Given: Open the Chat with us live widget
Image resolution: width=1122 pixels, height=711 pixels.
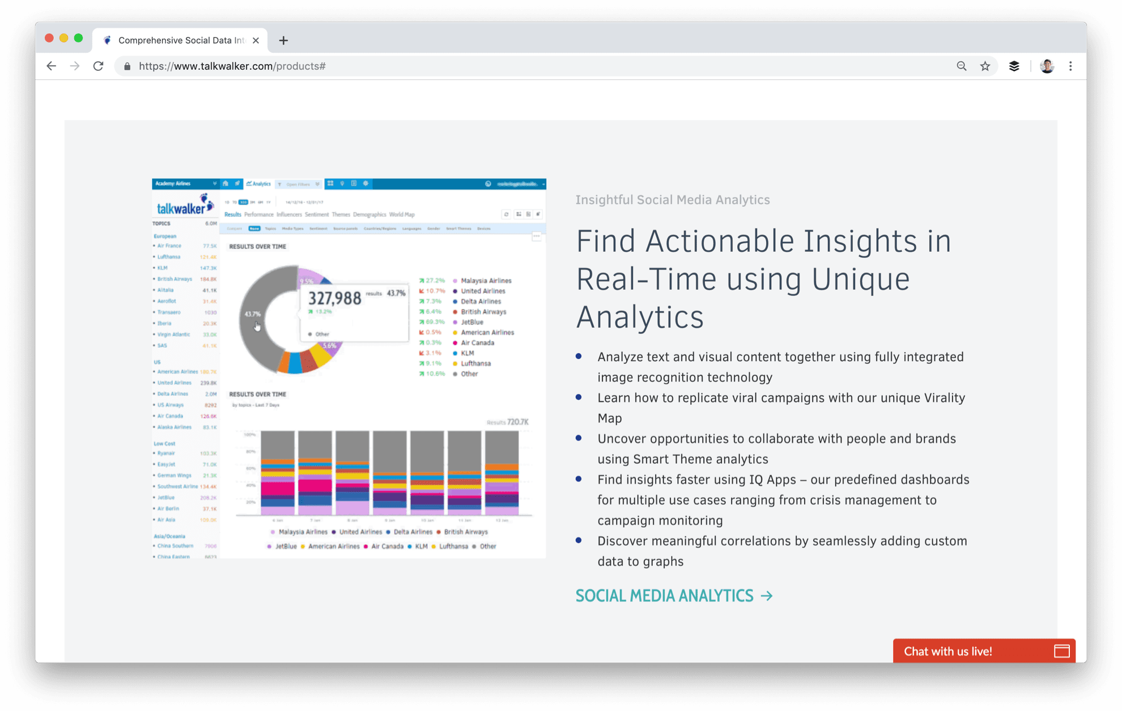Looking at the screenshot, I should (x=984, y=651).
